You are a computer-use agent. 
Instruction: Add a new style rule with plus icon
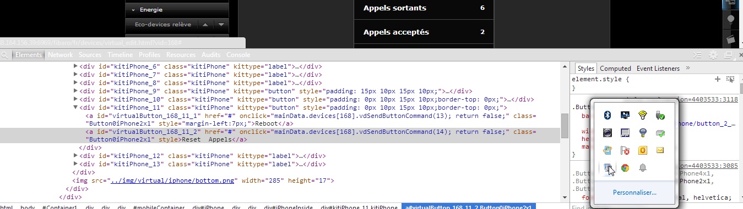coord(718,80)
